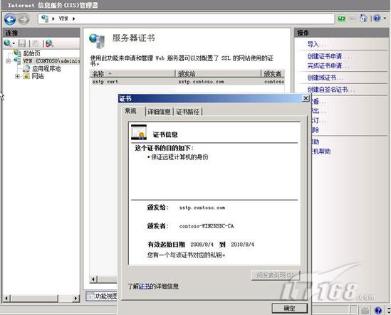
Task: Click the grey Forward navigation arrow
Action: pyautogui.click(x=24, y=19)
